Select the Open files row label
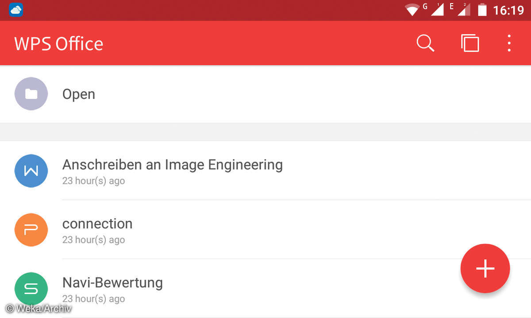The image size is (531, 318). coord(79,94)
